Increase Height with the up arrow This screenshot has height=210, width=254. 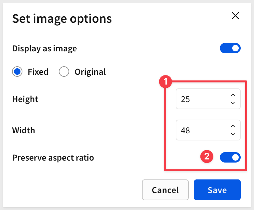click(233, 95)
